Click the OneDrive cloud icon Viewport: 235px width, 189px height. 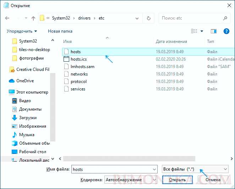pyautogui.click(x=12, y=81)
